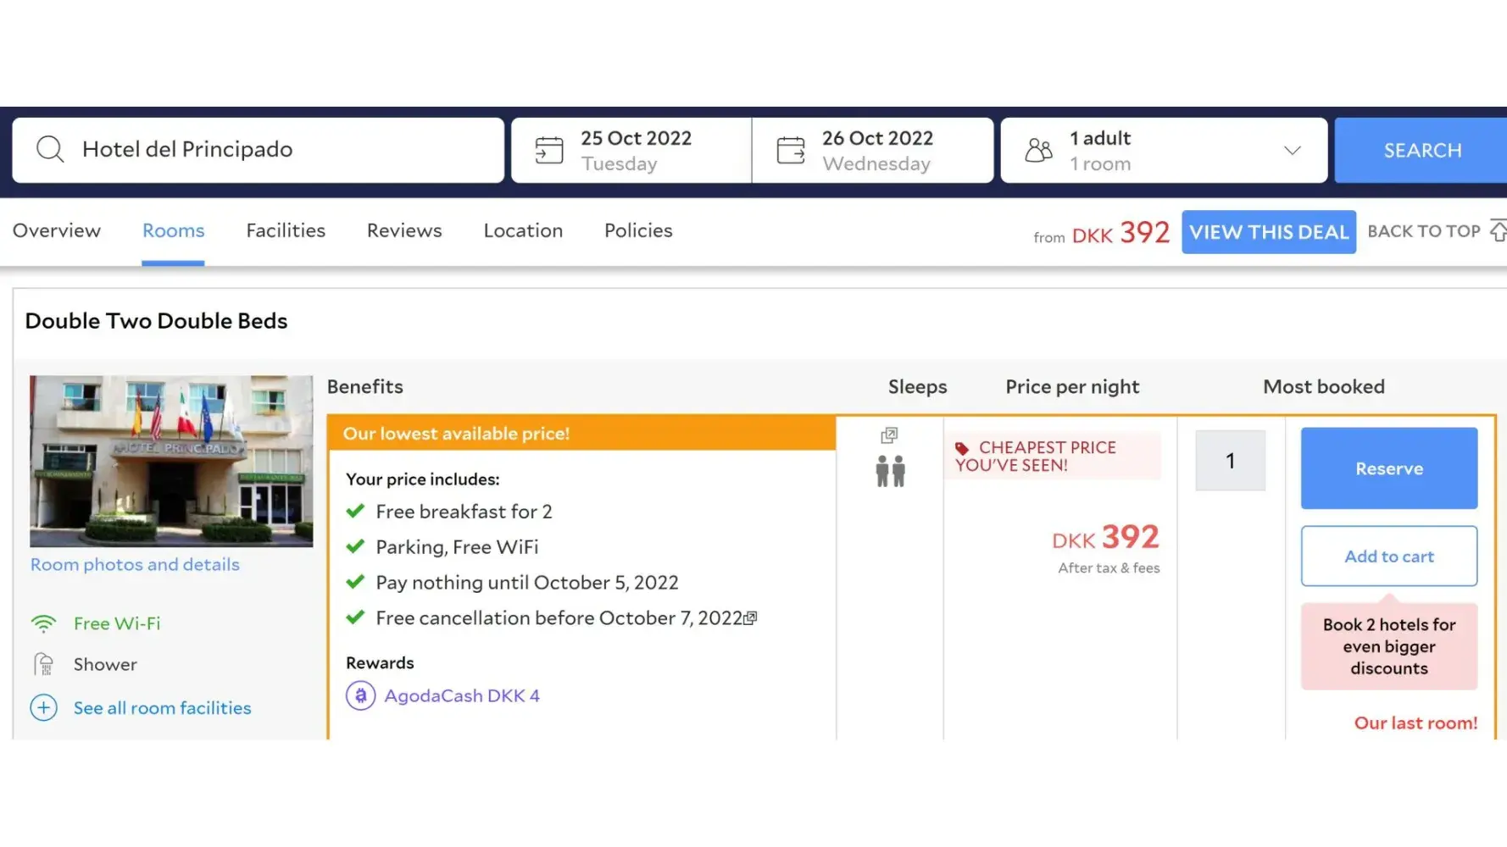Click the sleeps info popup icon
Viewport: 1507px width, 847px height.
tap(889, 435)
